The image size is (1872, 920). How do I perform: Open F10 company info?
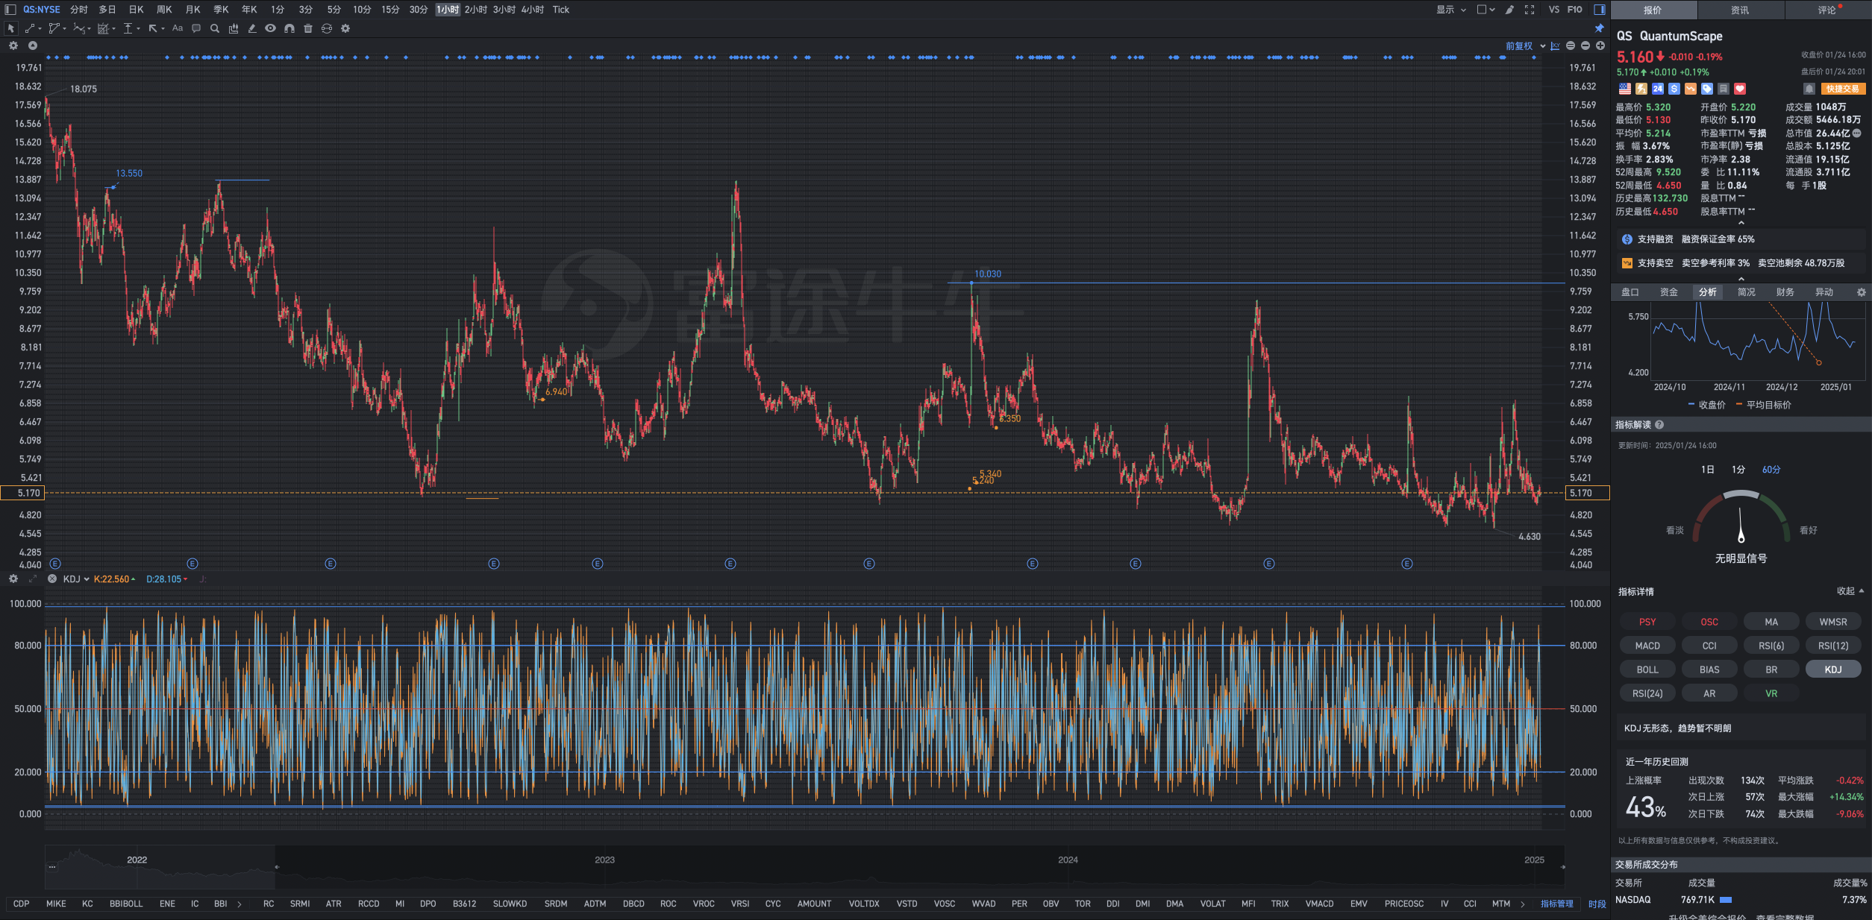[1574, 10]
